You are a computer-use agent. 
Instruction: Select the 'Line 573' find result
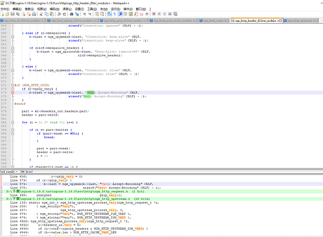[x=163, y=180]
